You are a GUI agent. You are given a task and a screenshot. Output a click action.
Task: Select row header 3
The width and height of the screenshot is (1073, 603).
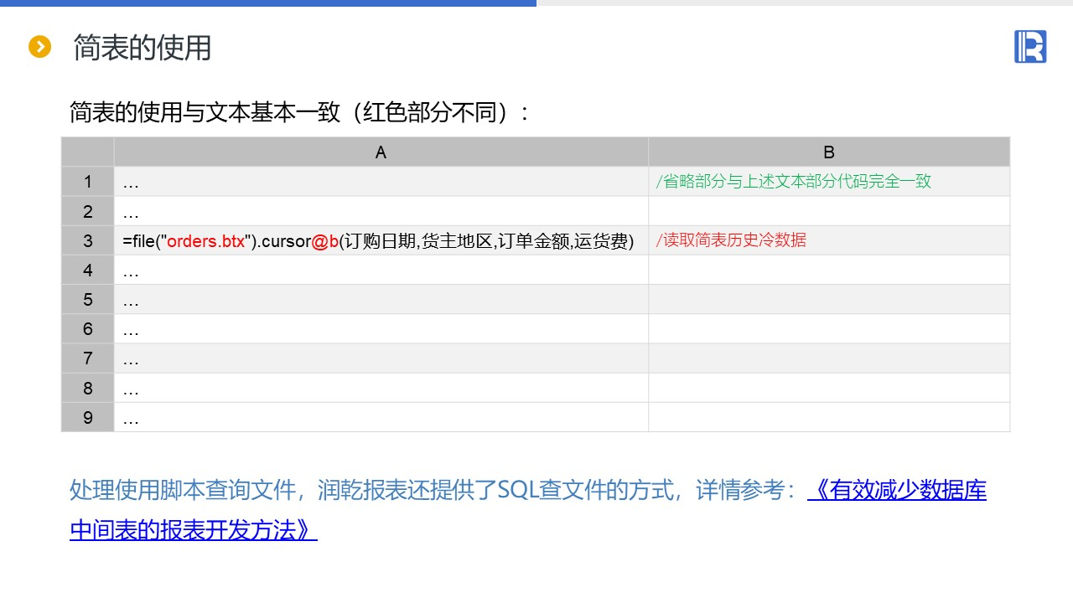[87, 240]
